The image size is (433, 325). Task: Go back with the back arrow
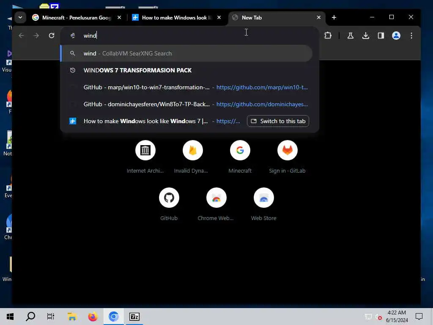pos(21,36)
